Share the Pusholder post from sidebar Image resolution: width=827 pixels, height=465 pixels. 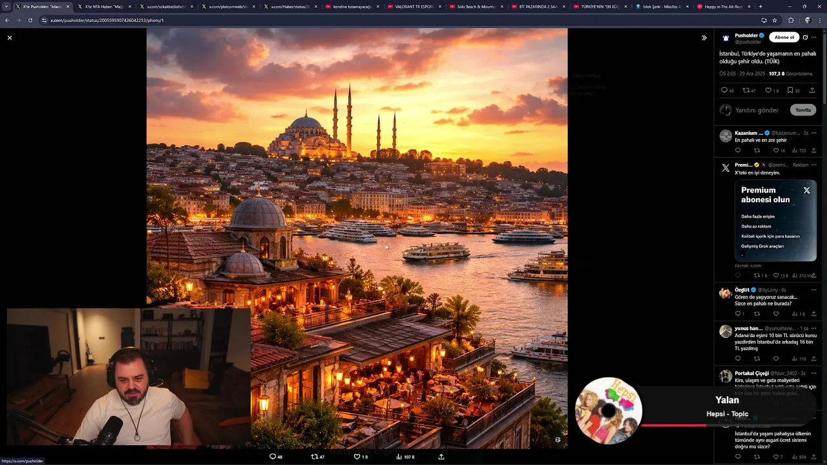pos(812,90)
